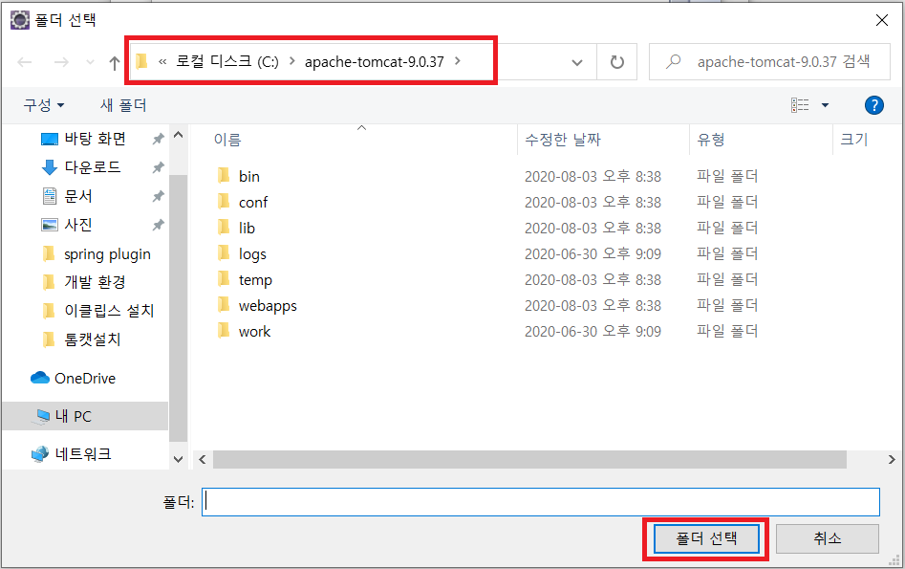Select OneDrive in navigation pane
905x569 pixels.
point(85,379)
